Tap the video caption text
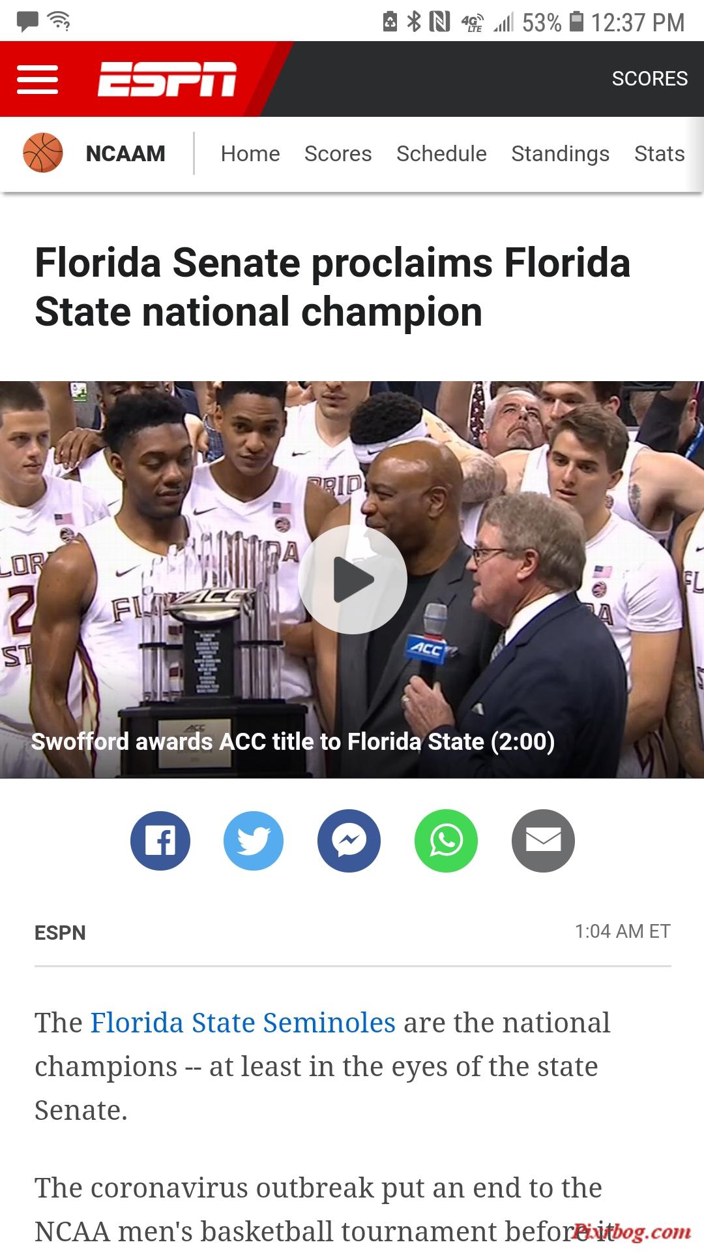The width and height of the screenshot is (704, 1253). [293, 741]
